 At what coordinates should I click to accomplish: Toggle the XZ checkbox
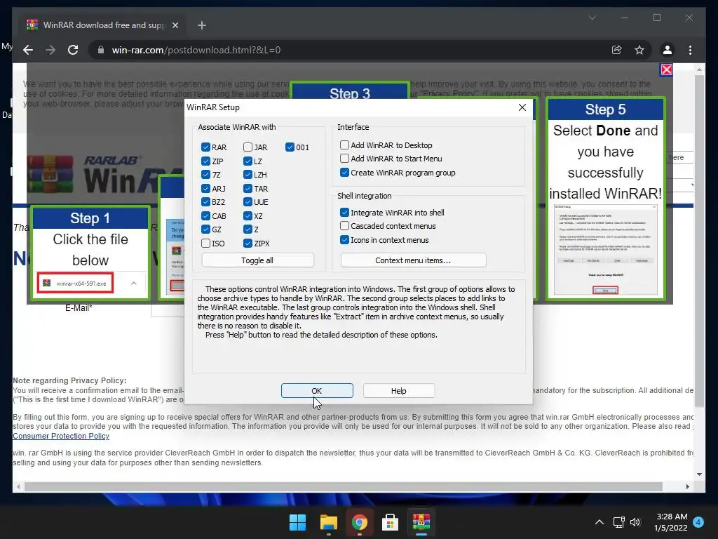(248, 216)
